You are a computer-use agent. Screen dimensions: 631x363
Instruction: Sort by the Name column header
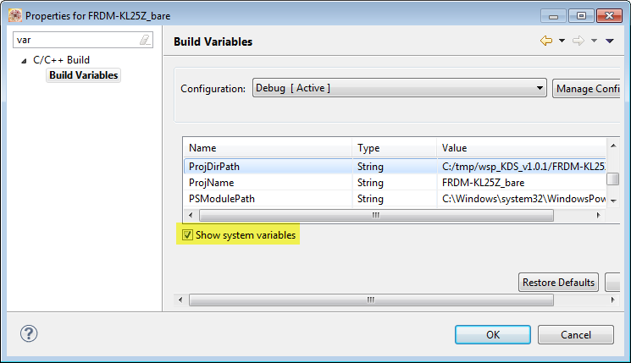(267, 148)
